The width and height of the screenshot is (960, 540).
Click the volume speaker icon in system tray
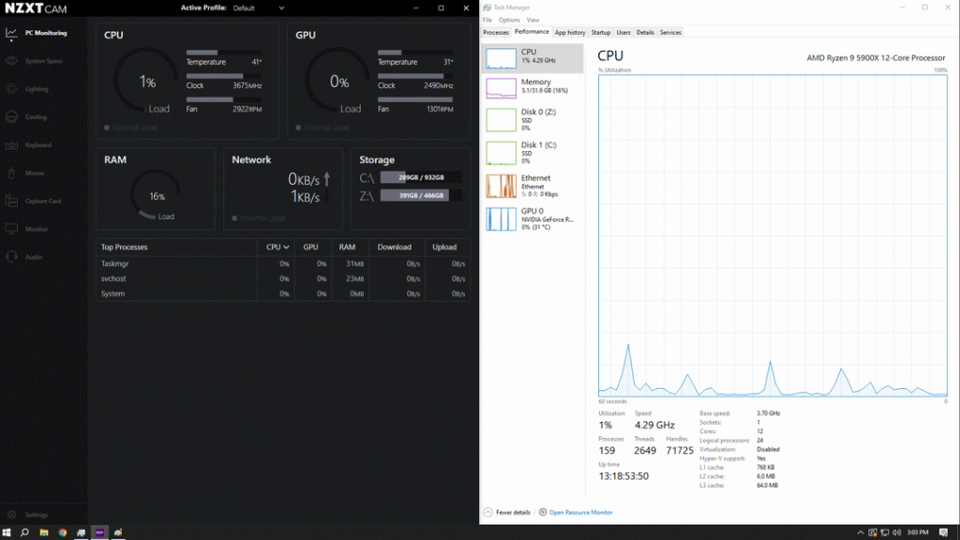pyautogui.click(x=897, y=532)
